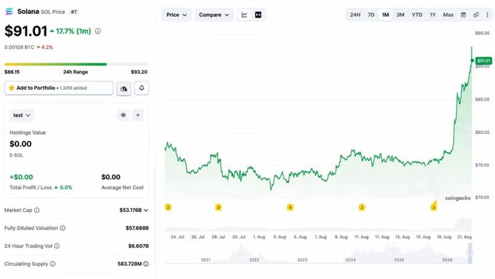
Task: Open chart more options menu
Action: coord(488,15)
